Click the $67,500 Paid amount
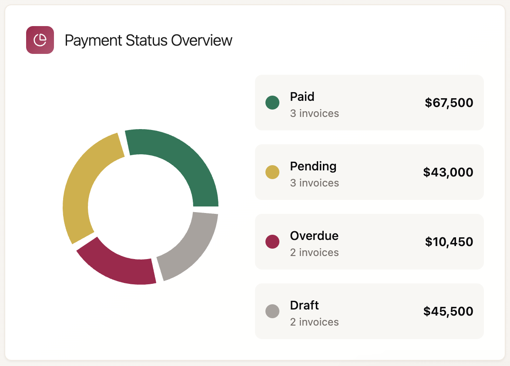This screenshot has width=510, height=366. pyautogui.click(x=449, y=103)
